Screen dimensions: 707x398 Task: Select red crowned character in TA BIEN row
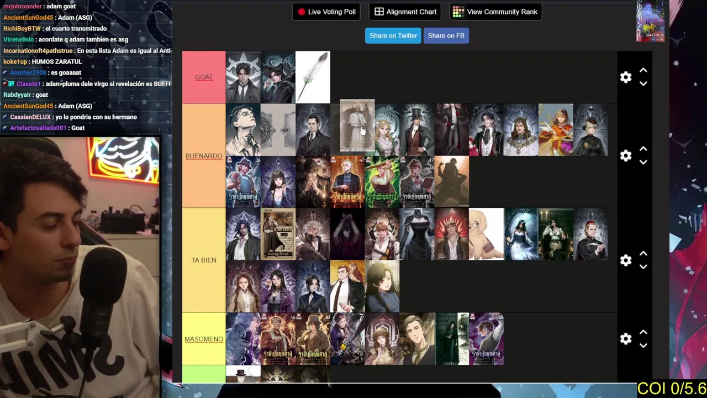[451, 234]
